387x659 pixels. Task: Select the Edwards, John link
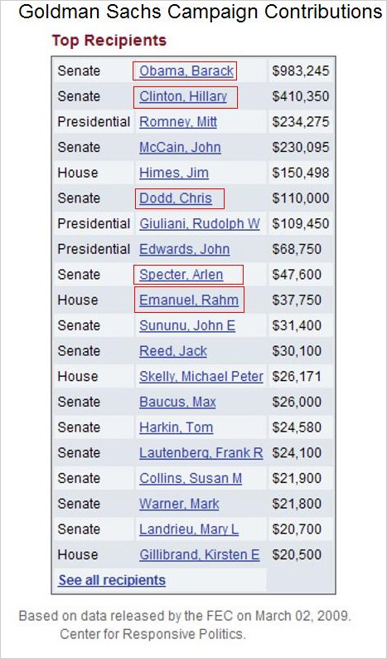pyautogui.click(x=184, y=249)
